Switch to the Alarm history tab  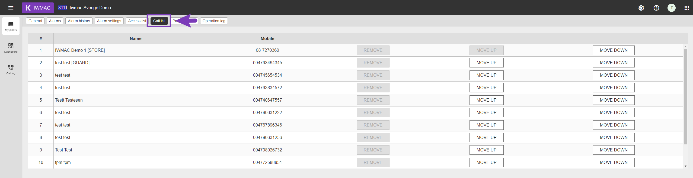pyautogui.click(x=79, y=21)
